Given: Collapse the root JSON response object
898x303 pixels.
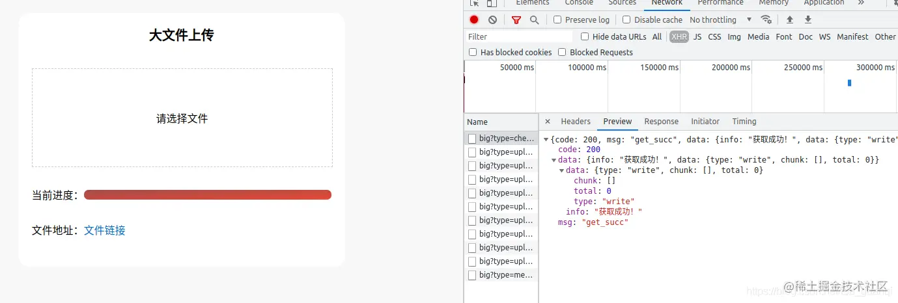Looking at the screenshot, I should (x=546, y=140).
